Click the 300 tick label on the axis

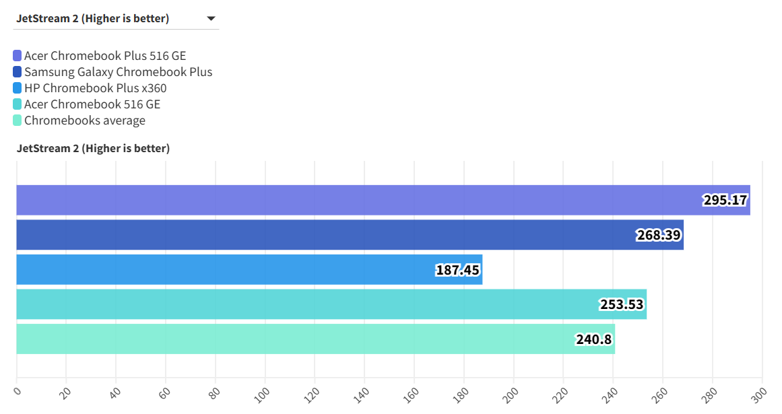(x=758, y=392)
